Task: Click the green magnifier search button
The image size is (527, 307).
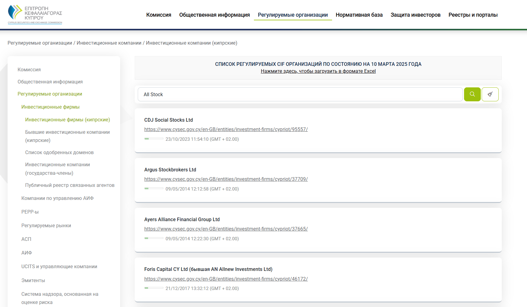Action: point(472,94)
